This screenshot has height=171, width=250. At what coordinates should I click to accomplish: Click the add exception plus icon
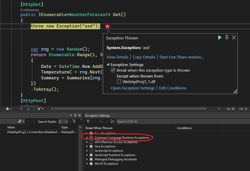[95, 121]
